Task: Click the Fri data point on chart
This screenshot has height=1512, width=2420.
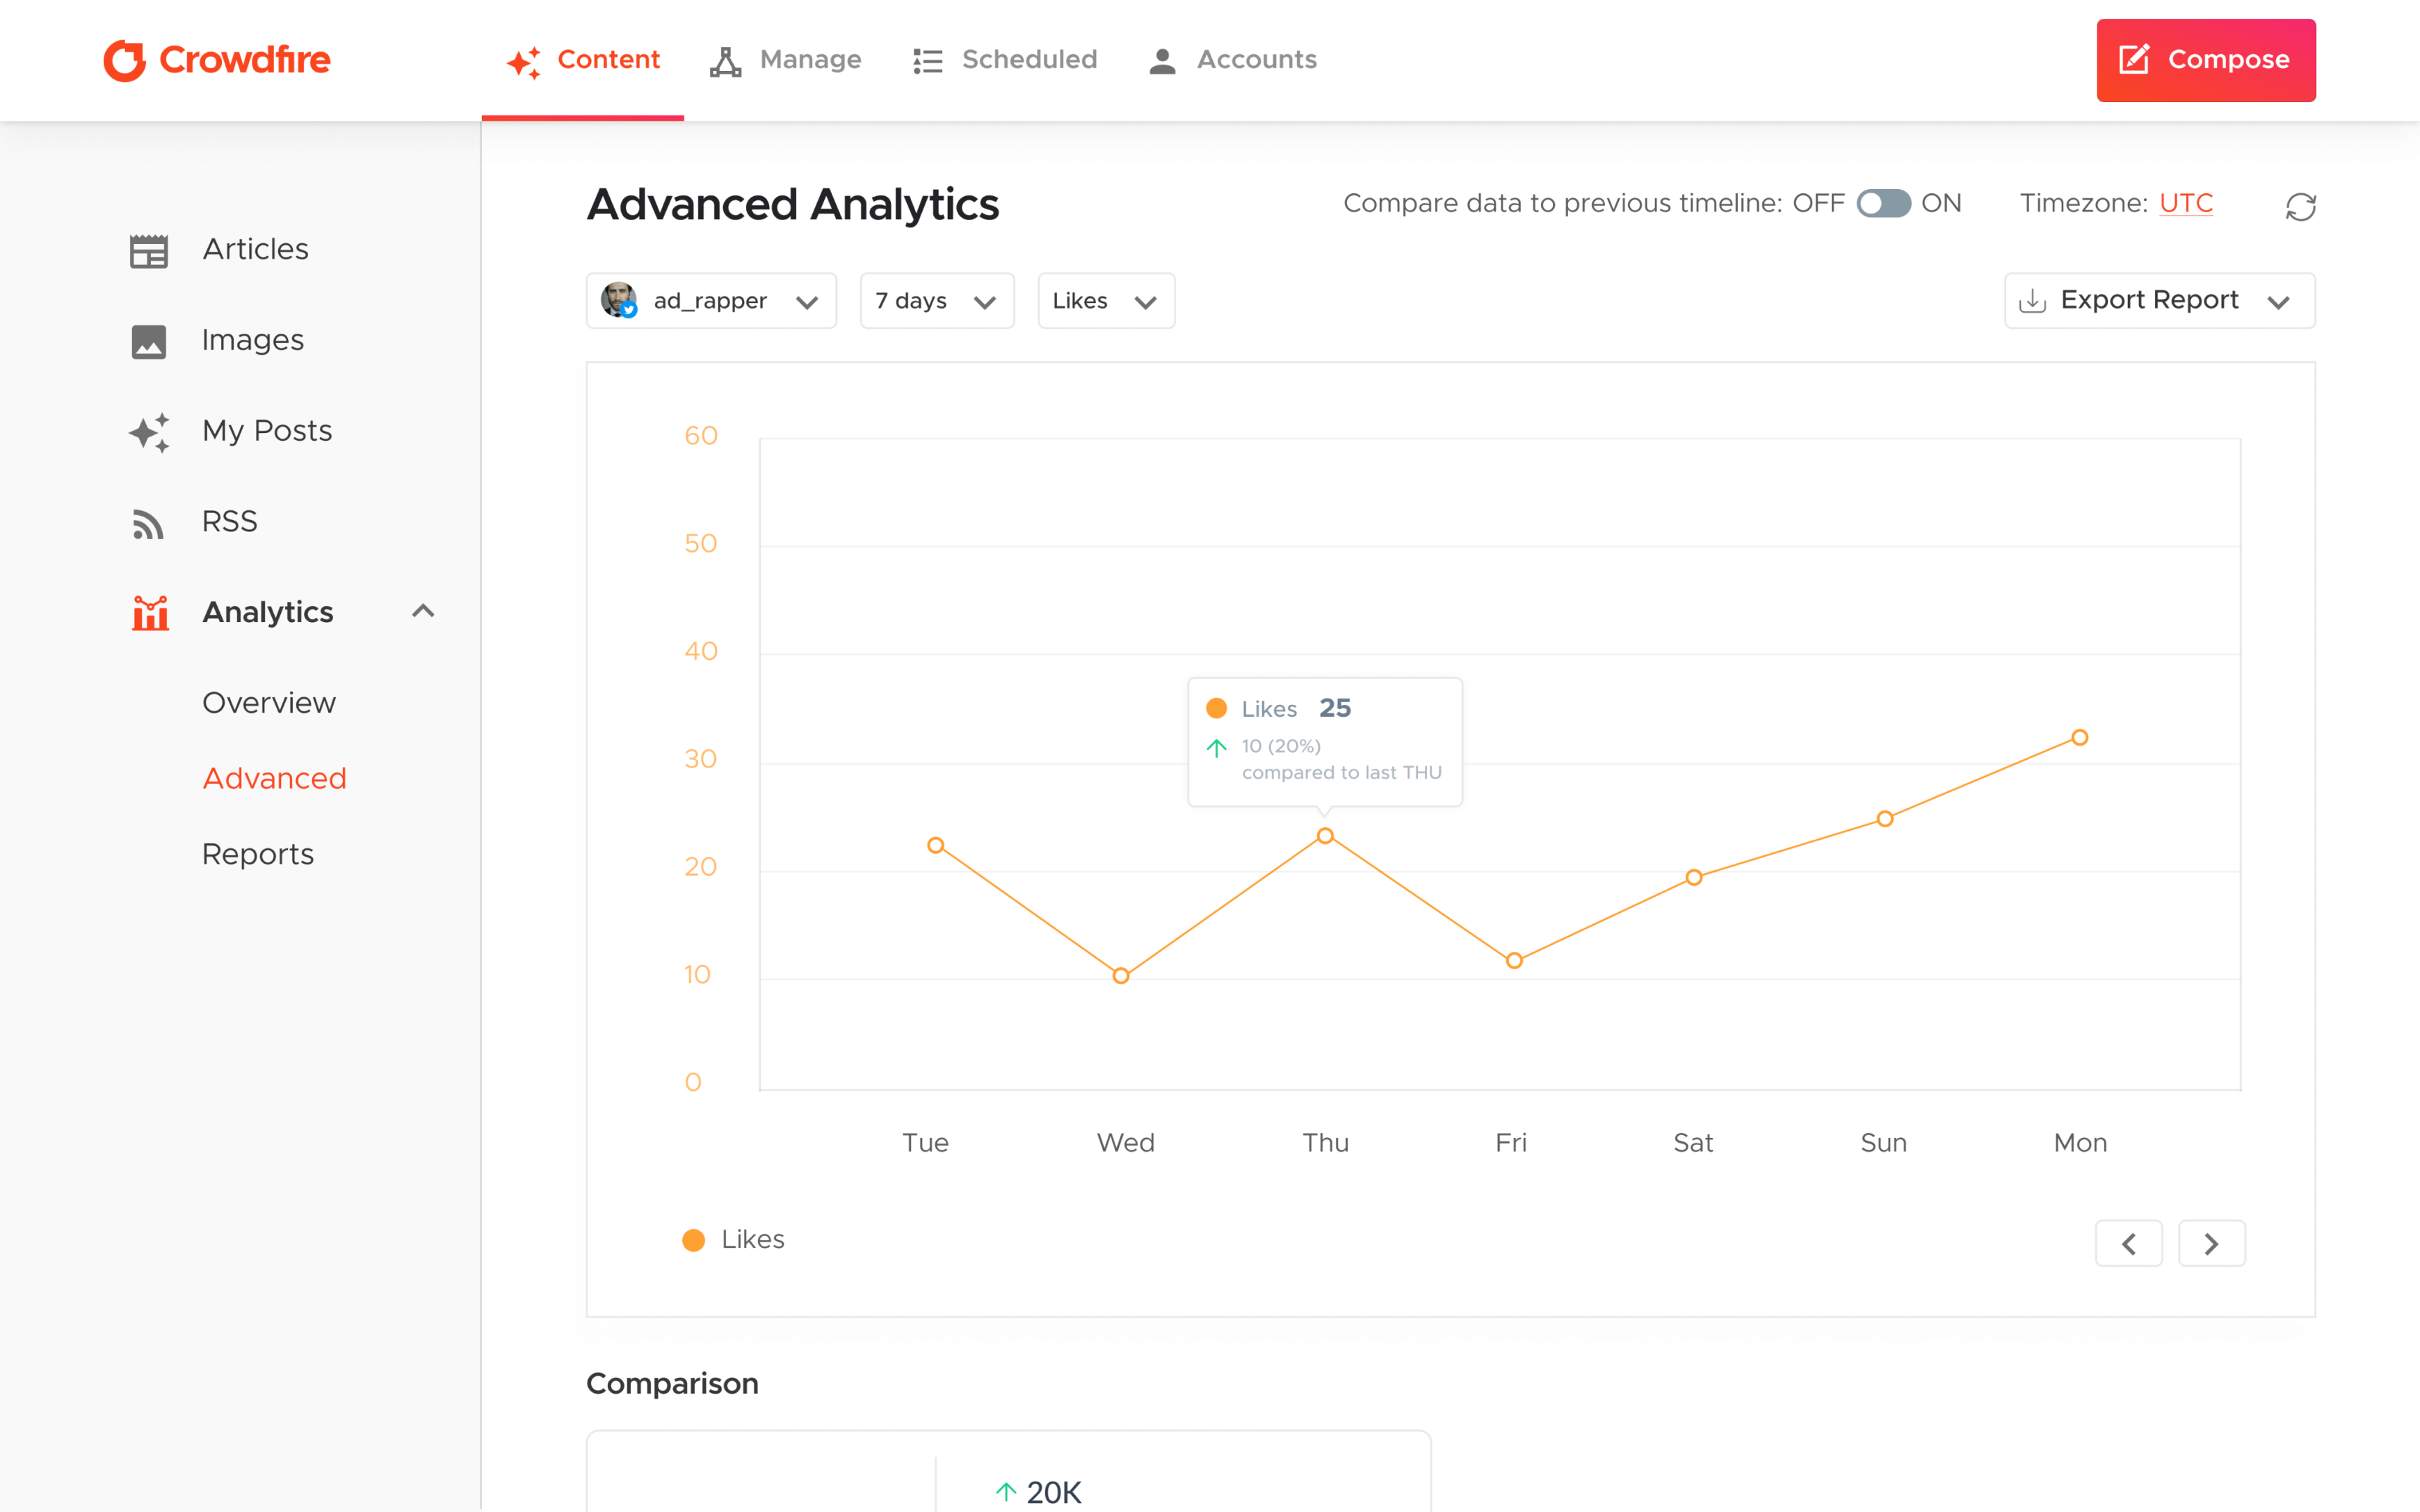Action: click(1514, 961)
